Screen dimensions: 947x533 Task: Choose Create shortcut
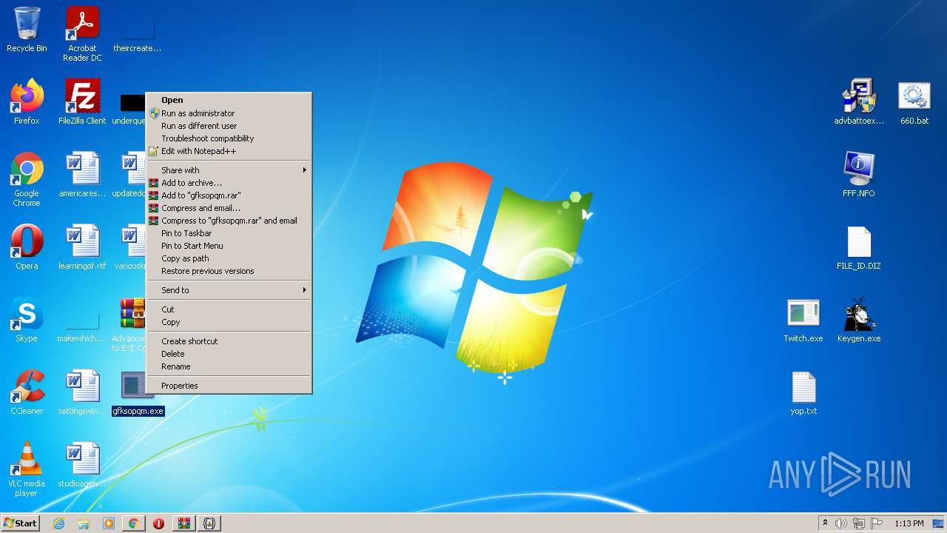click(x=229, y=341)
